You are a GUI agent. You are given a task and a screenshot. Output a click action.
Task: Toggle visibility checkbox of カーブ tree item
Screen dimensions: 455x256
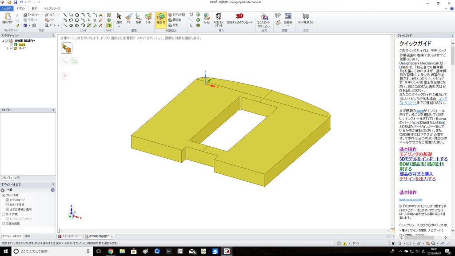[x=12, y=48]
